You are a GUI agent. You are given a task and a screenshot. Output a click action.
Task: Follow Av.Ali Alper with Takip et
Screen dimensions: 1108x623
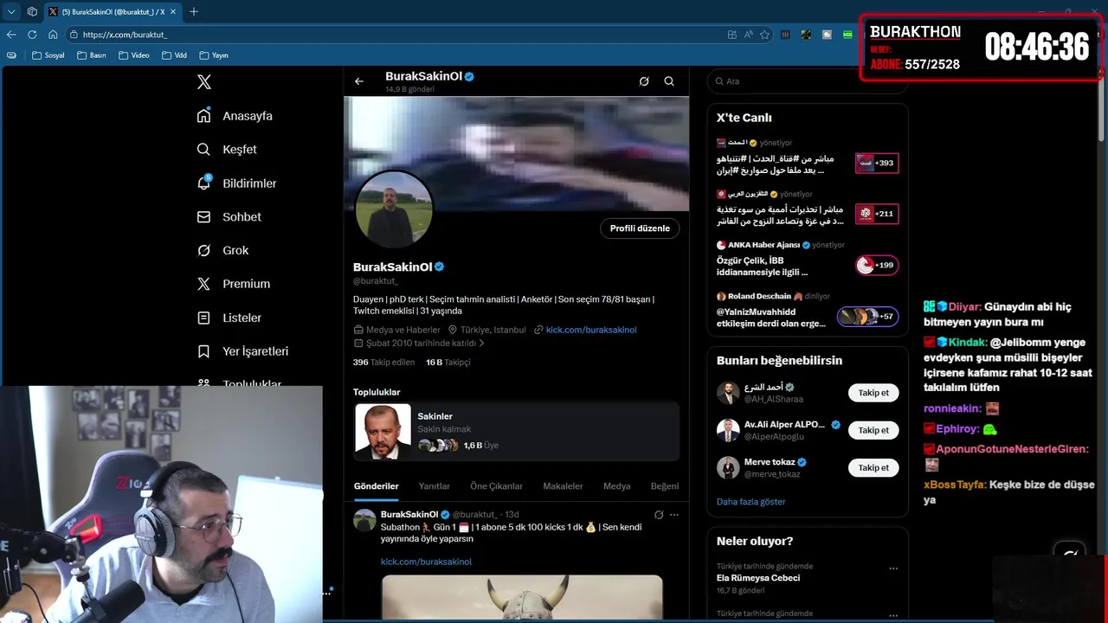coord(873,430)
